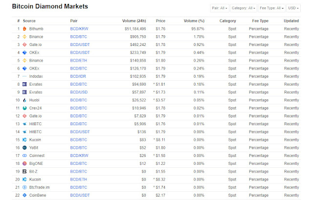Click the OKEx icon in row 4
The image size is (313, 202).
tap(24, 52)
